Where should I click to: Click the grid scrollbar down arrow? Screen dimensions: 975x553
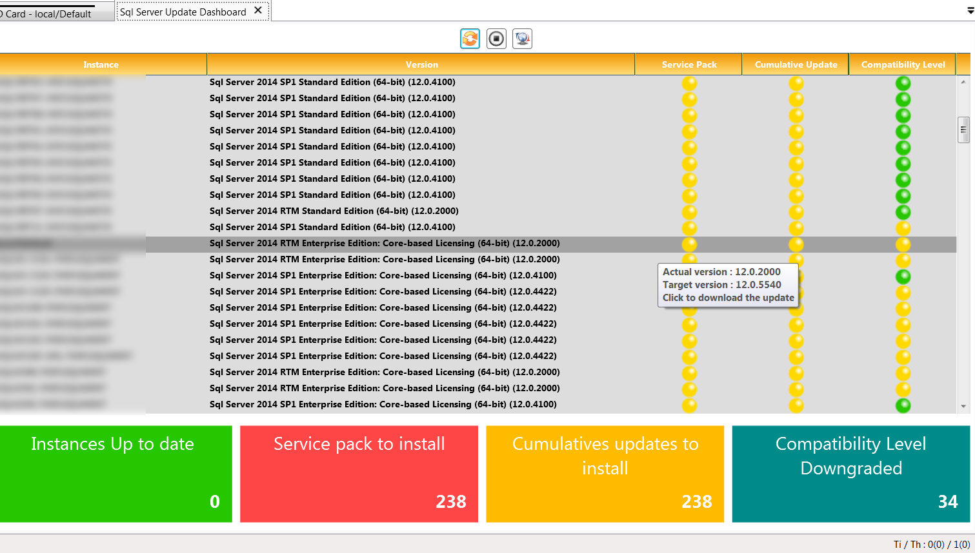tap(963, 406)
